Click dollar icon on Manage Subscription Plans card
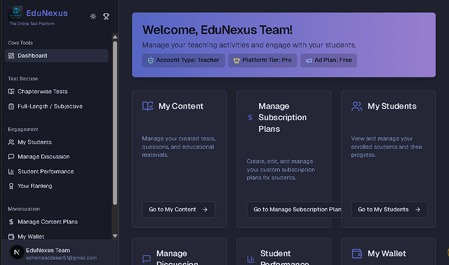Image resolution: width=449 pixels, height=265 pixels. coord(251,118)
